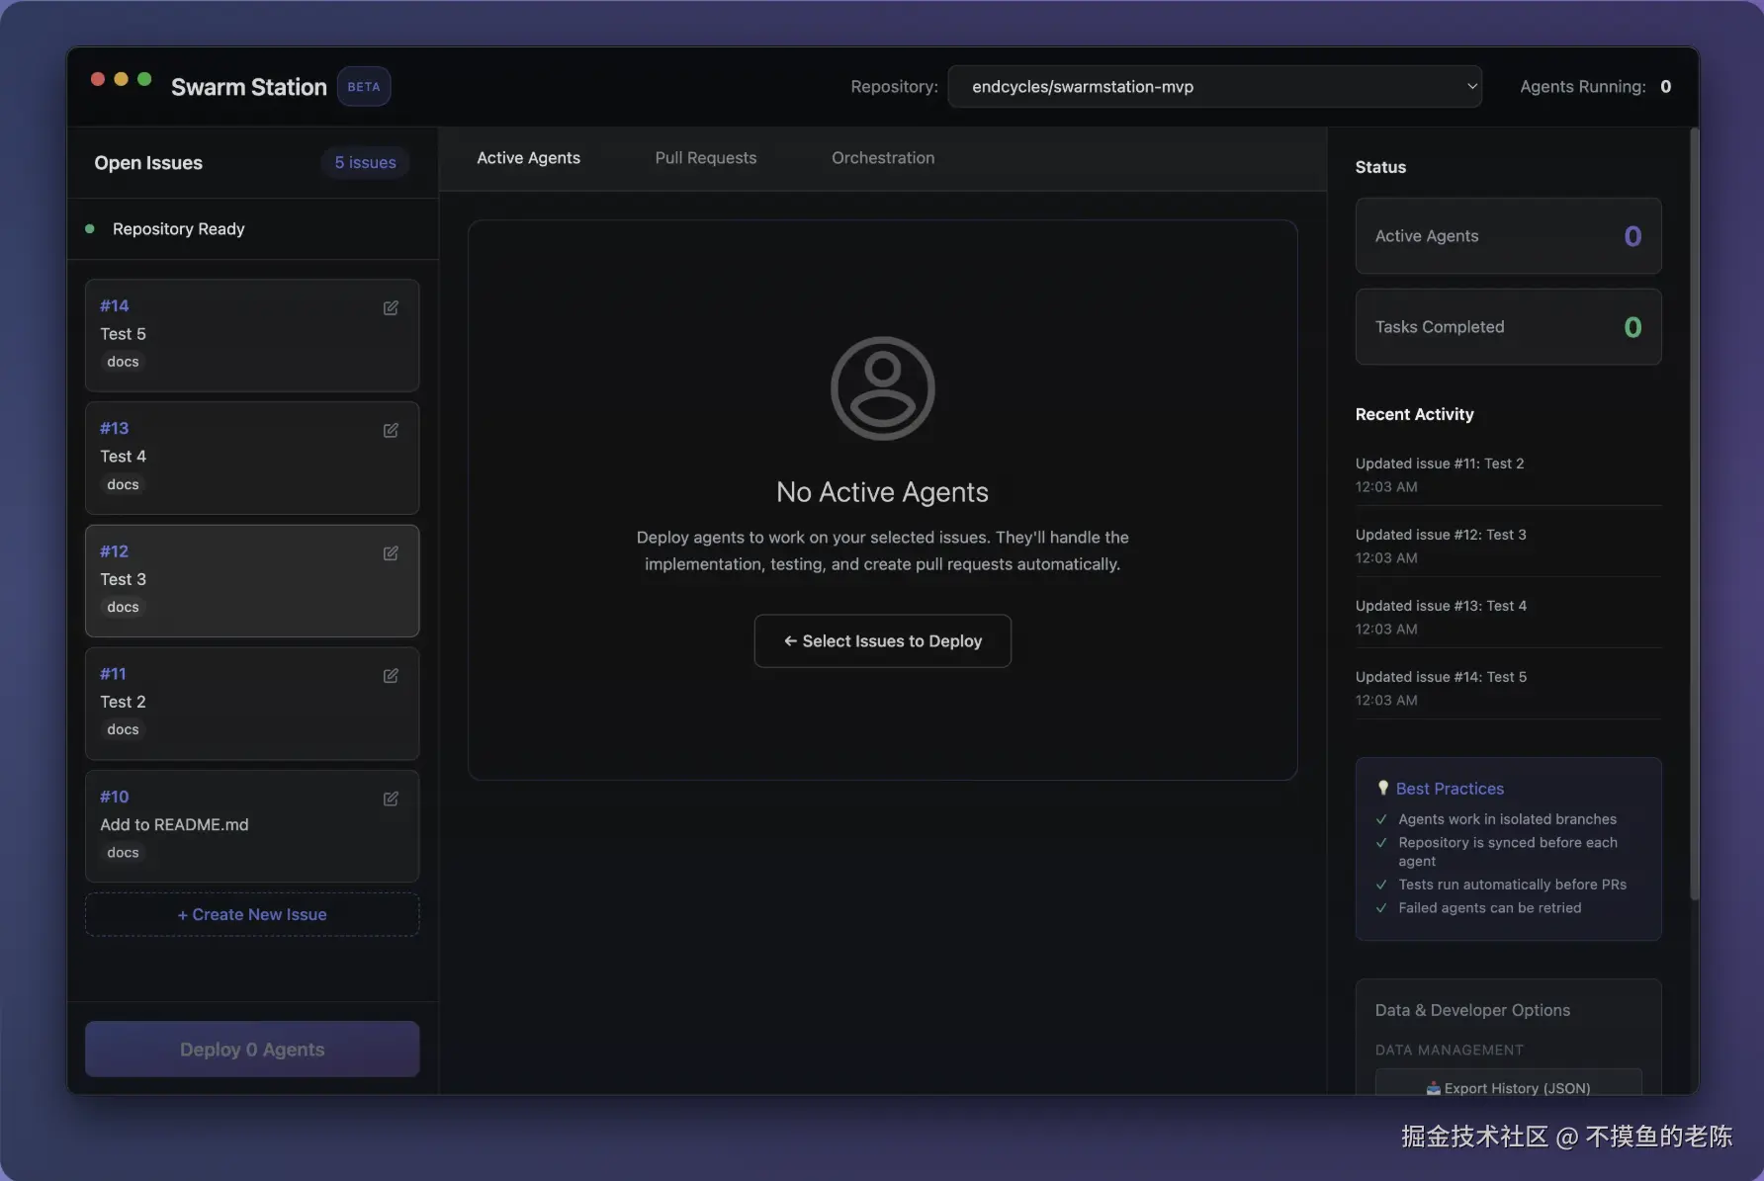Image resolution: width=1764 pixels, height=1181 pixels.
Task: Click Select Issues to Deploy button
Action: coord(882,640)
